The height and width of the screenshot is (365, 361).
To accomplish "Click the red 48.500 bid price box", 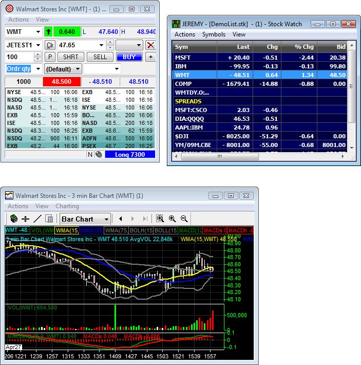I will click(62, 81).
